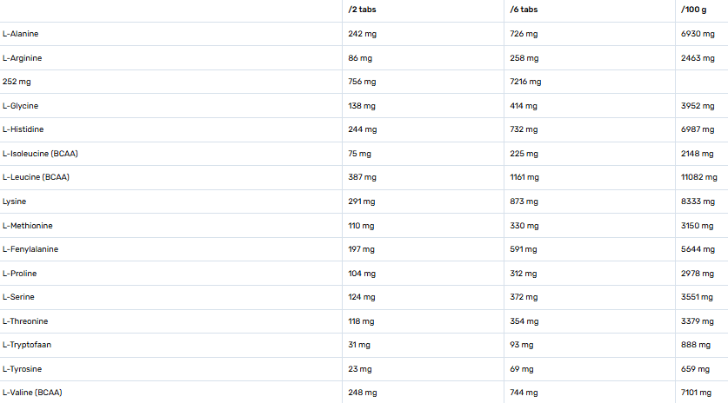Select the 242 mg alanine value
728x403 pixels.
coord(362,34)
